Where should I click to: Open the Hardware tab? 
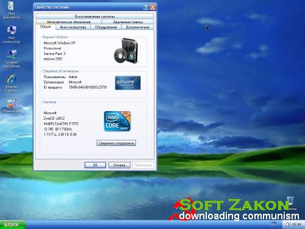tap(106, 27)
